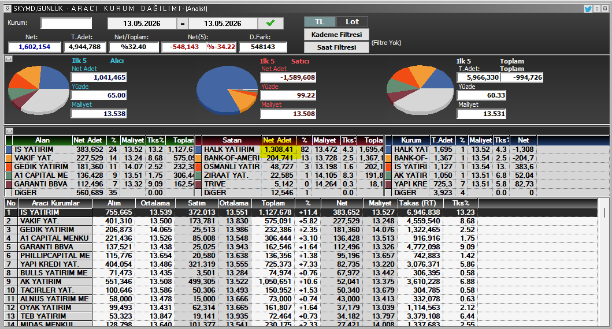The image size is (612, 329).
Task: Click DiGER row in Satan table
Action: 289,193
